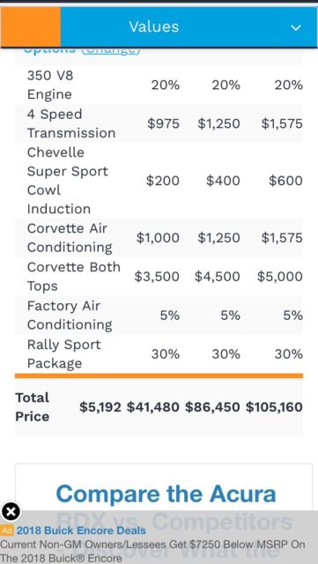This screenshot has height=564, width=318.
Task: Select the Corvette Both Tops option
Action: pos(159,277)
